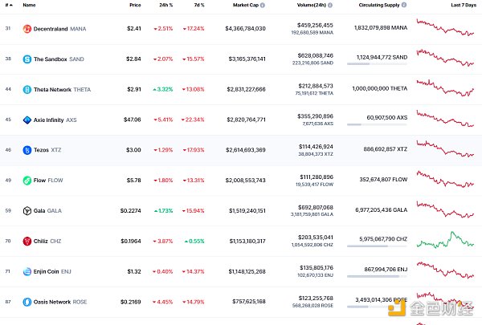The image size is (482, 325).
Task: Open the green Chiliz 7-day chart
Action: pyautogui.click(x=445, y=240)
